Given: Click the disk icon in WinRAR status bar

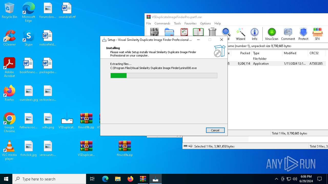Looking at the screenshot, I should tap(186, 146).
